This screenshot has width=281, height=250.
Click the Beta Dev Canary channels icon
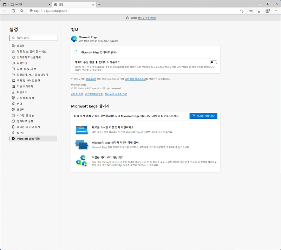click(x=81, y=161)
